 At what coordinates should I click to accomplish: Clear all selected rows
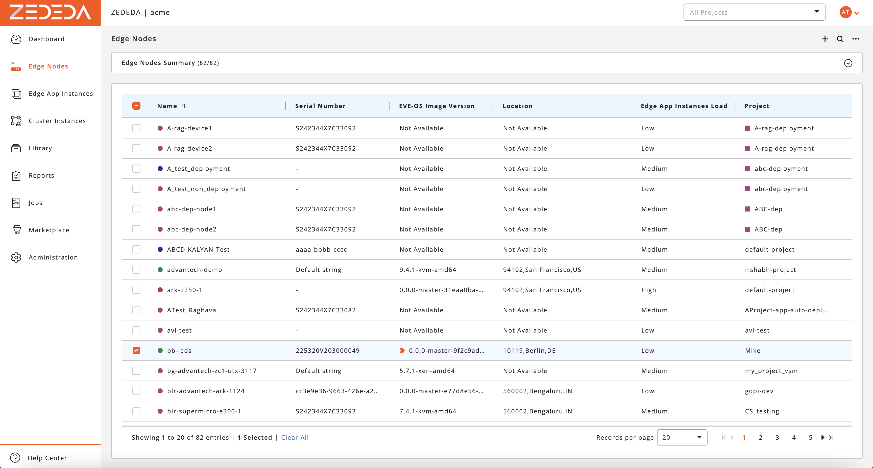(x=295, y=437)
